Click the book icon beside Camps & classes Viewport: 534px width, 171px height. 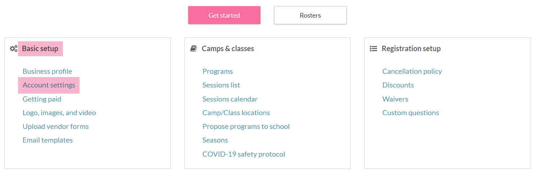click(x=193, y=49)
